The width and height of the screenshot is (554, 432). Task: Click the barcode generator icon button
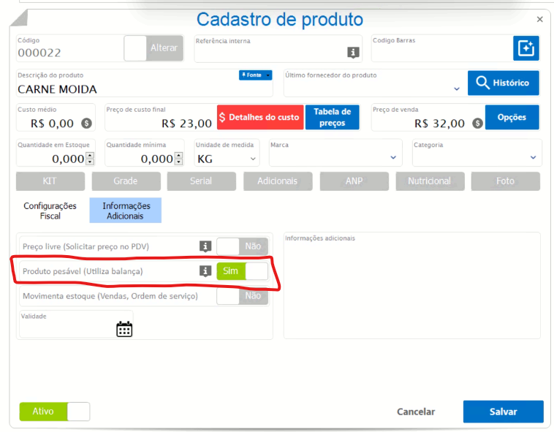[x=525, y=48]
